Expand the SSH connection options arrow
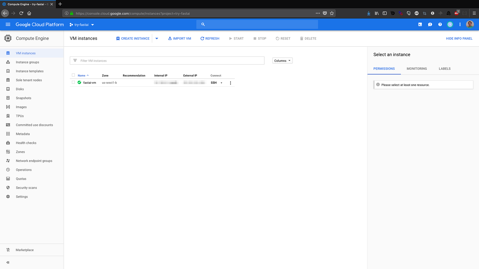Image resolution: width=479 pixels, height=269 pixels. pyautogui.click(x=222, y=83)
